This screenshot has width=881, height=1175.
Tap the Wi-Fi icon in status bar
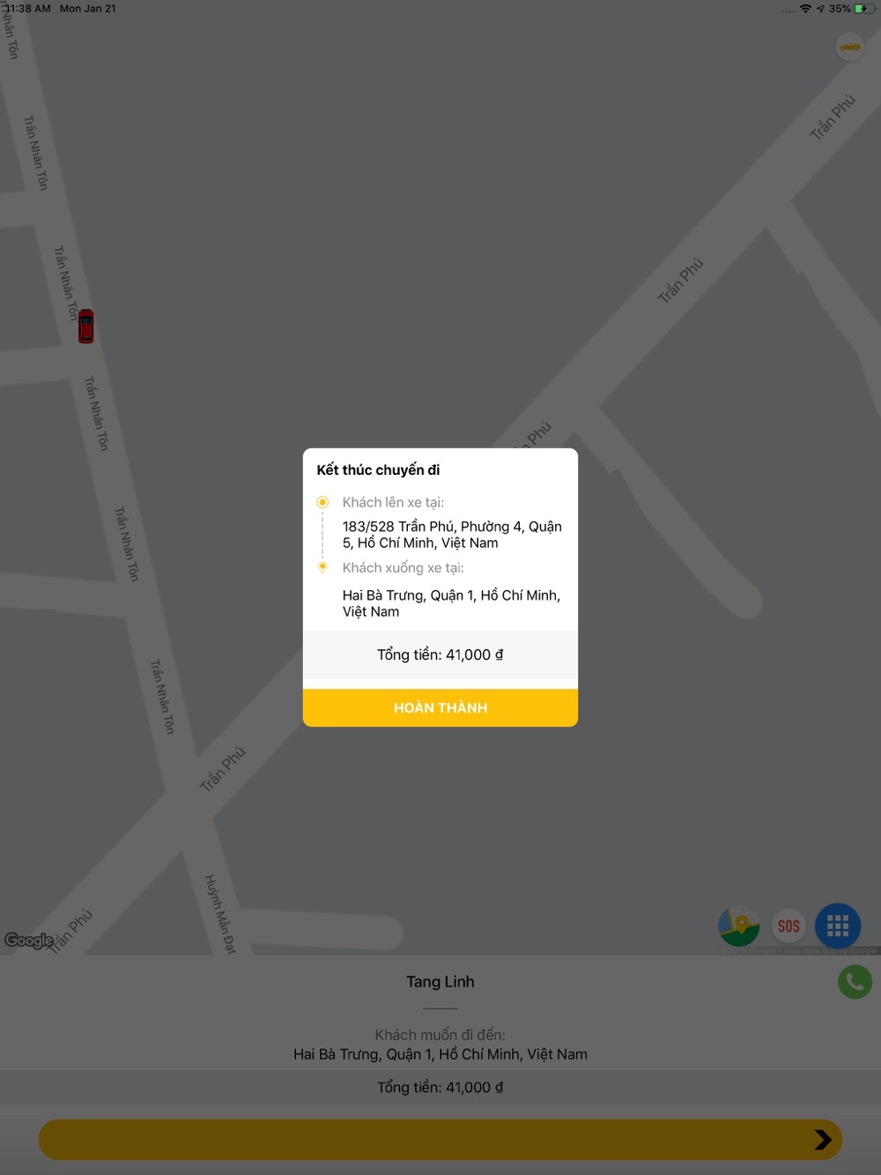(805, 9)
